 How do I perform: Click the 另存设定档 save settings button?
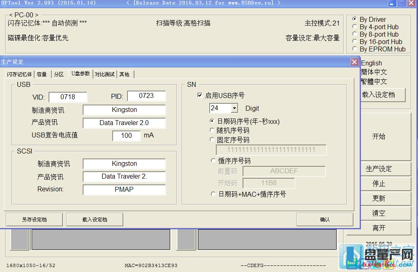tap(34, 219)
